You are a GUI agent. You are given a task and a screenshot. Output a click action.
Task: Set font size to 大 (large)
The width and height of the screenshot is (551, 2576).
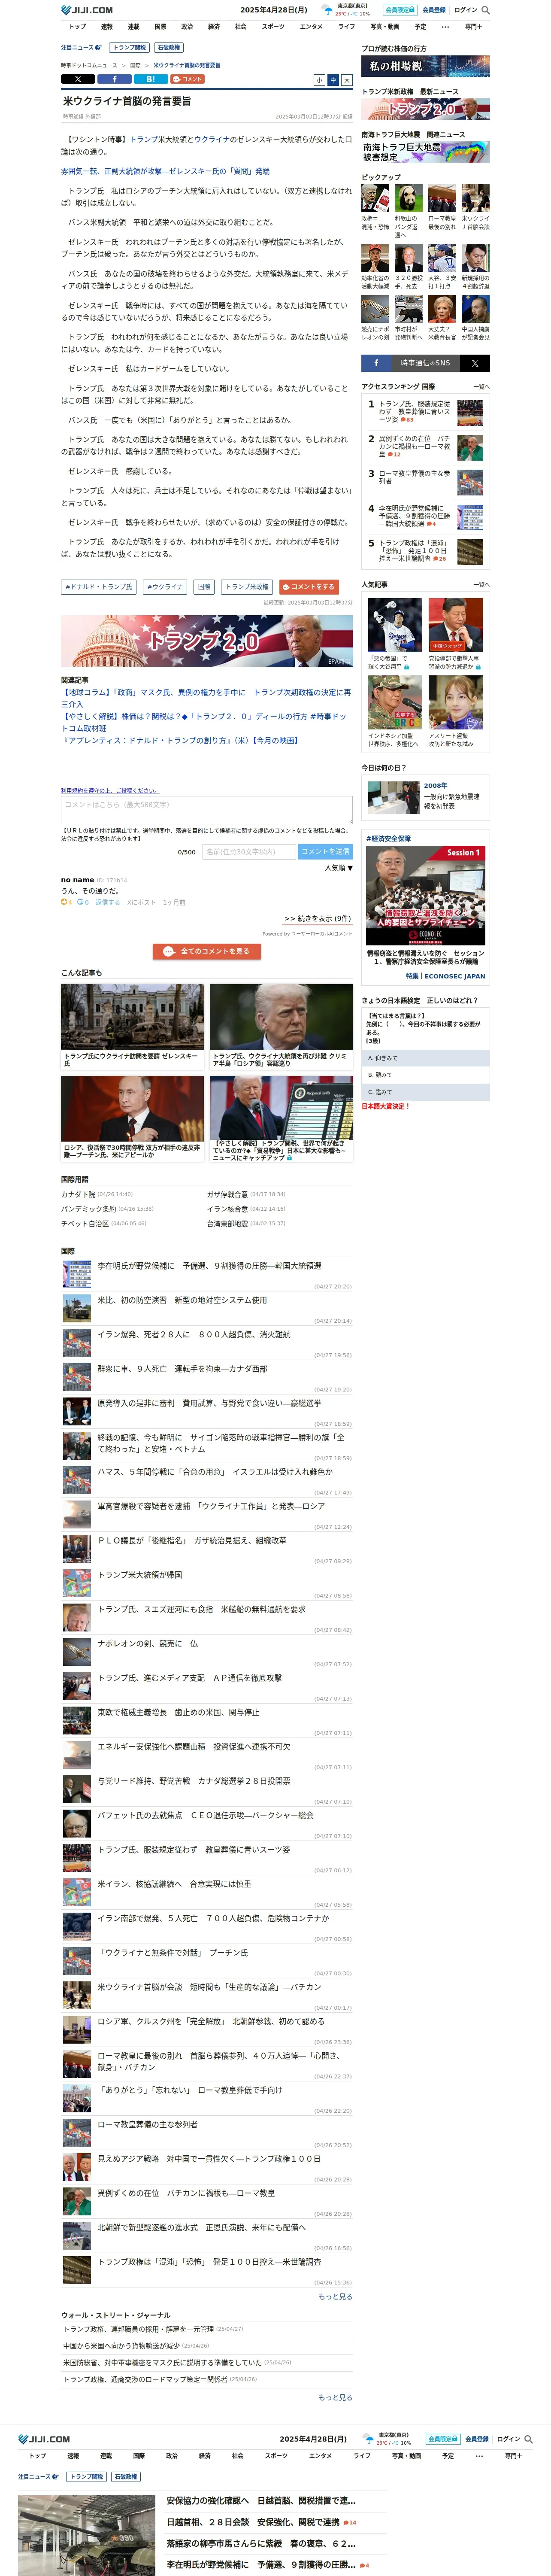point(347,80)
